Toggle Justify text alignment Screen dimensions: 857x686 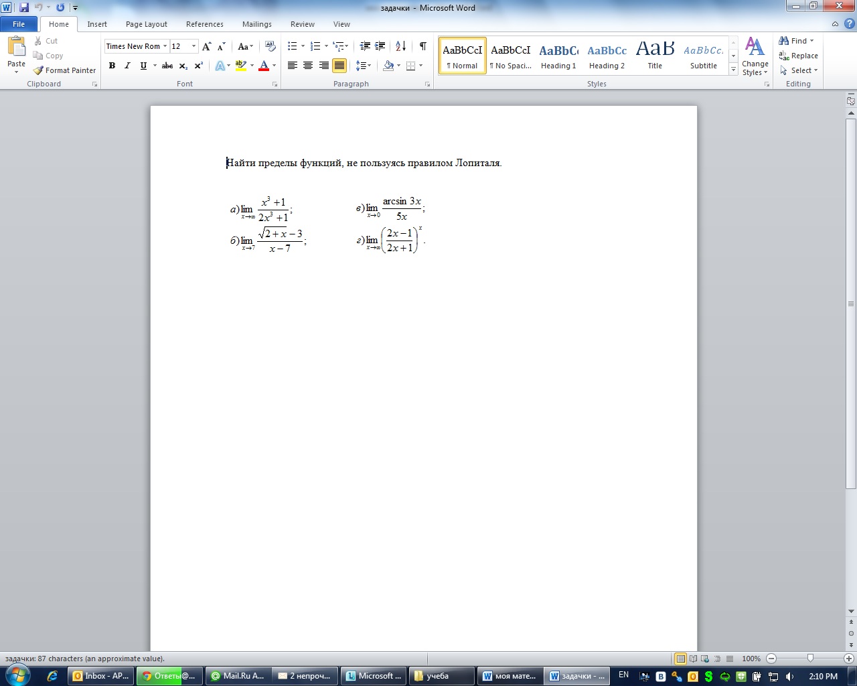[339, 66]
